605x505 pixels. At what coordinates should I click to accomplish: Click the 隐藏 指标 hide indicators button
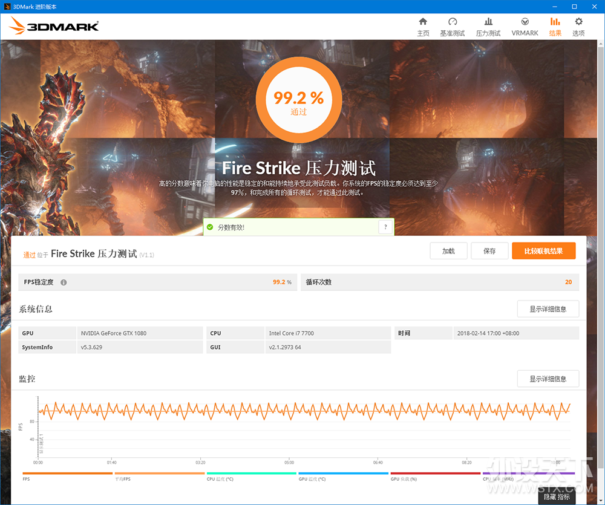point(557,497)
